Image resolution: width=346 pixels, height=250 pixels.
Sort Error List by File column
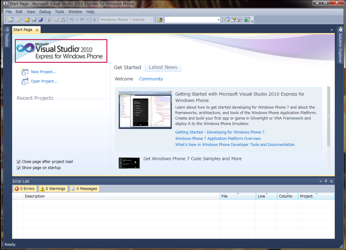[238, 196]
